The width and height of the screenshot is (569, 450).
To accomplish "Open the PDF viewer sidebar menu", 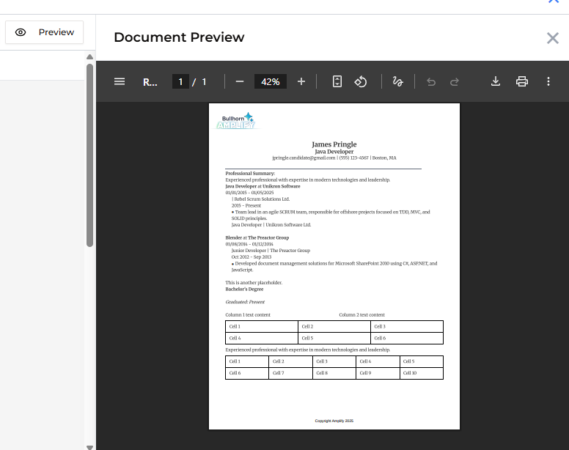I will (120, 81).
